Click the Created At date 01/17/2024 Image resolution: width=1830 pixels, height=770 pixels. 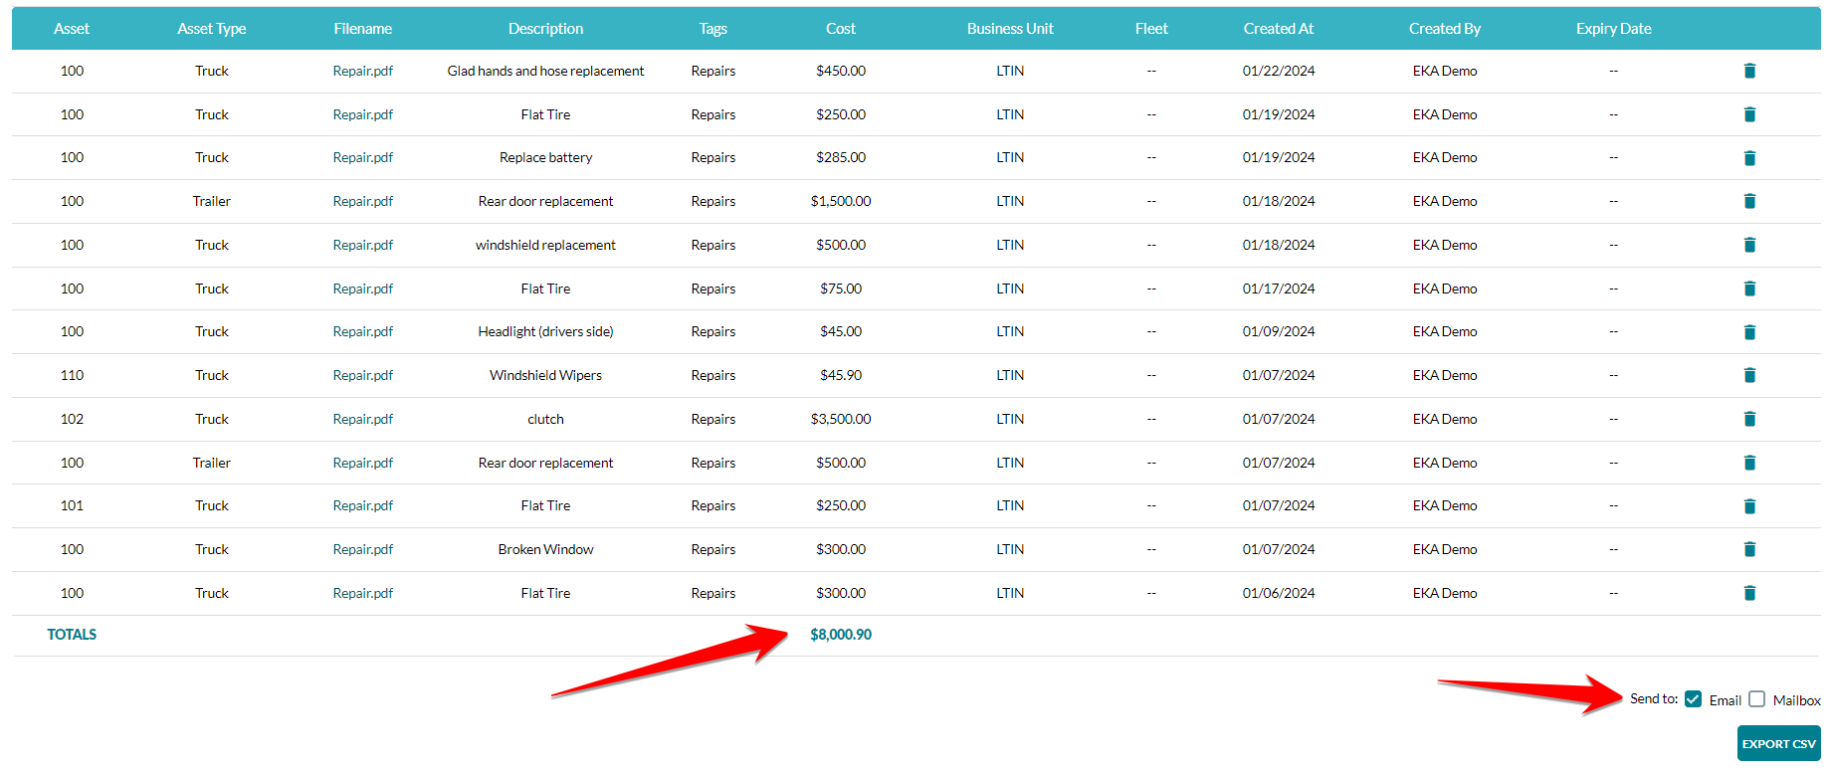[x=1279, y=289]
